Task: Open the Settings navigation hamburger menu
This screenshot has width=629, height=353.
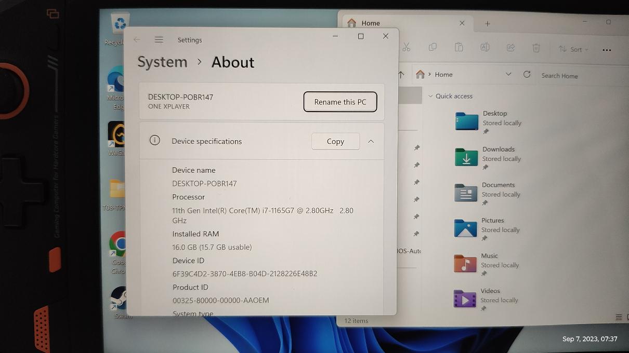Action: 159,40
